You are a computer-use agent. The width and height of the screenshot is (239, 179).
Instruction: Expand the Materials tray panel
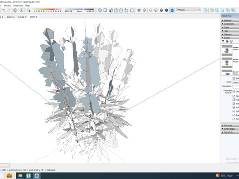[230, 20]
